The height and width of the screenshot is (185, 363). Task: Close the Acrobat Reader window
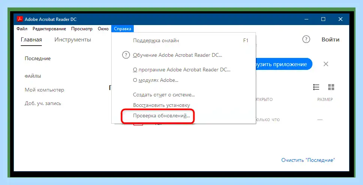[341, 19]
